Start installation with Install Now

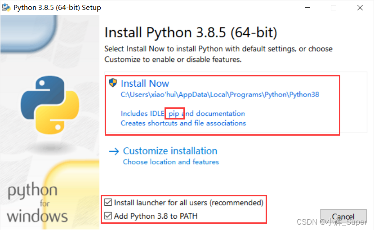(x=145, y=84)
